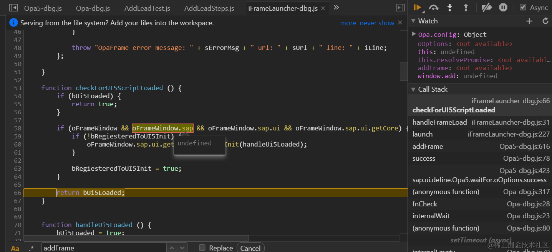
Task: Open the AddLeadSteps.js tab
Action: click(x=209, y=8)
